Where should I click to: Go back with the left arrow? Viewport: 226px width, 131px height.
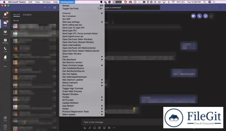click(x=45, y=8)
